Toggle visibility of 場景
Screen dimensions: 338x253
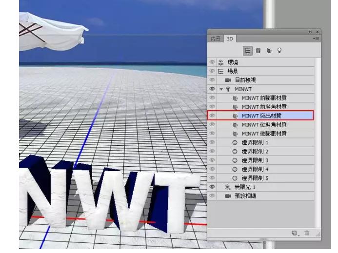coord(212,71)
